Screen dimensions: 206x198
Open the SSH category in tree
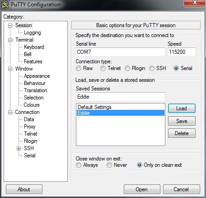coord(29,148)
